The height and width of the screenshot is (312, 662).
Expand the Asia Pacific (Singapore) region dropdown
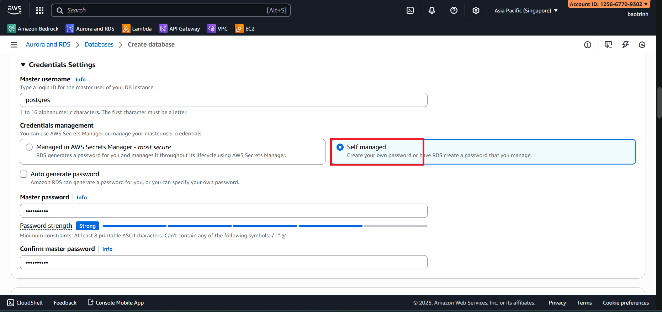coord(526,11)
